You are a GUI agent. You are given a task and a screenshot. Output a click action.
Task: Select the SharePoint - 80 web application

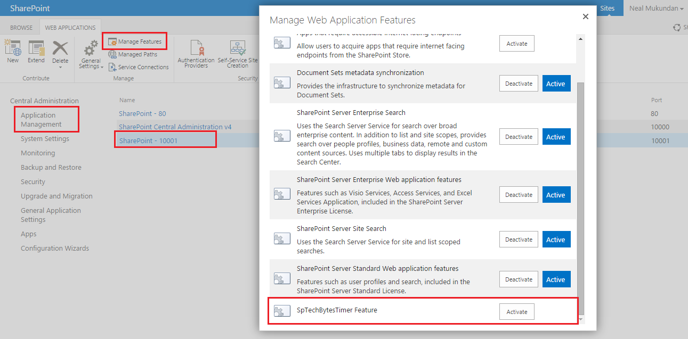142,113
